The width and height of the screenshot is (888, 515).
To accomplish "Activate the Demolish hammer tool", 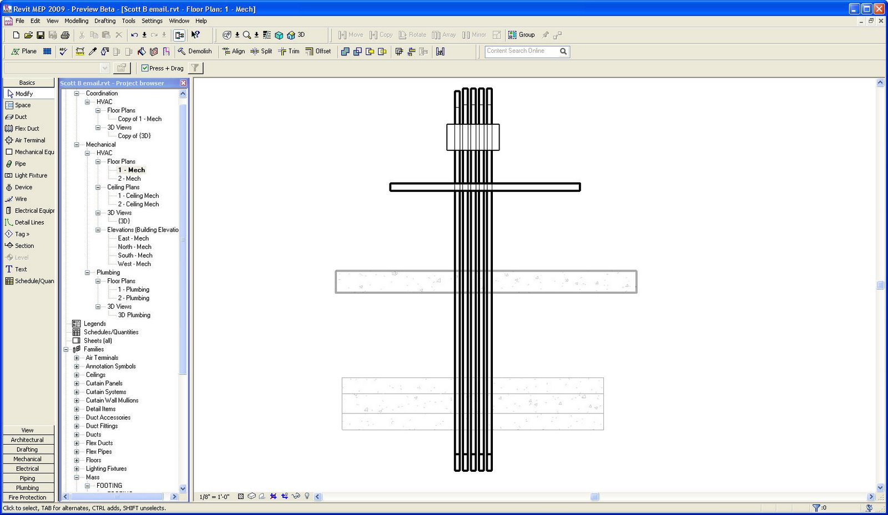I will tap(195, 52).
